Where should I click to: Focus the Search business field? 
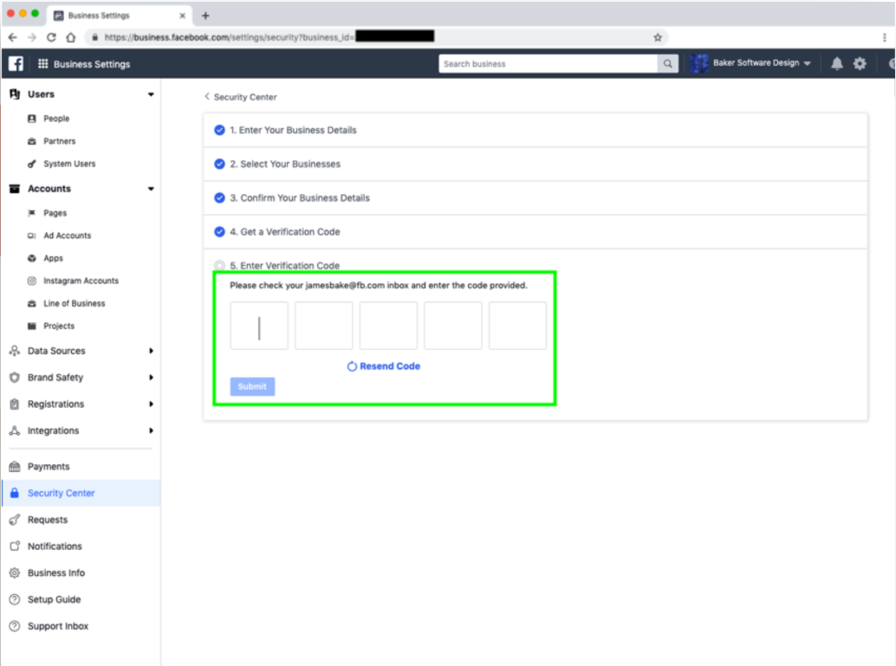coord(548,63)
